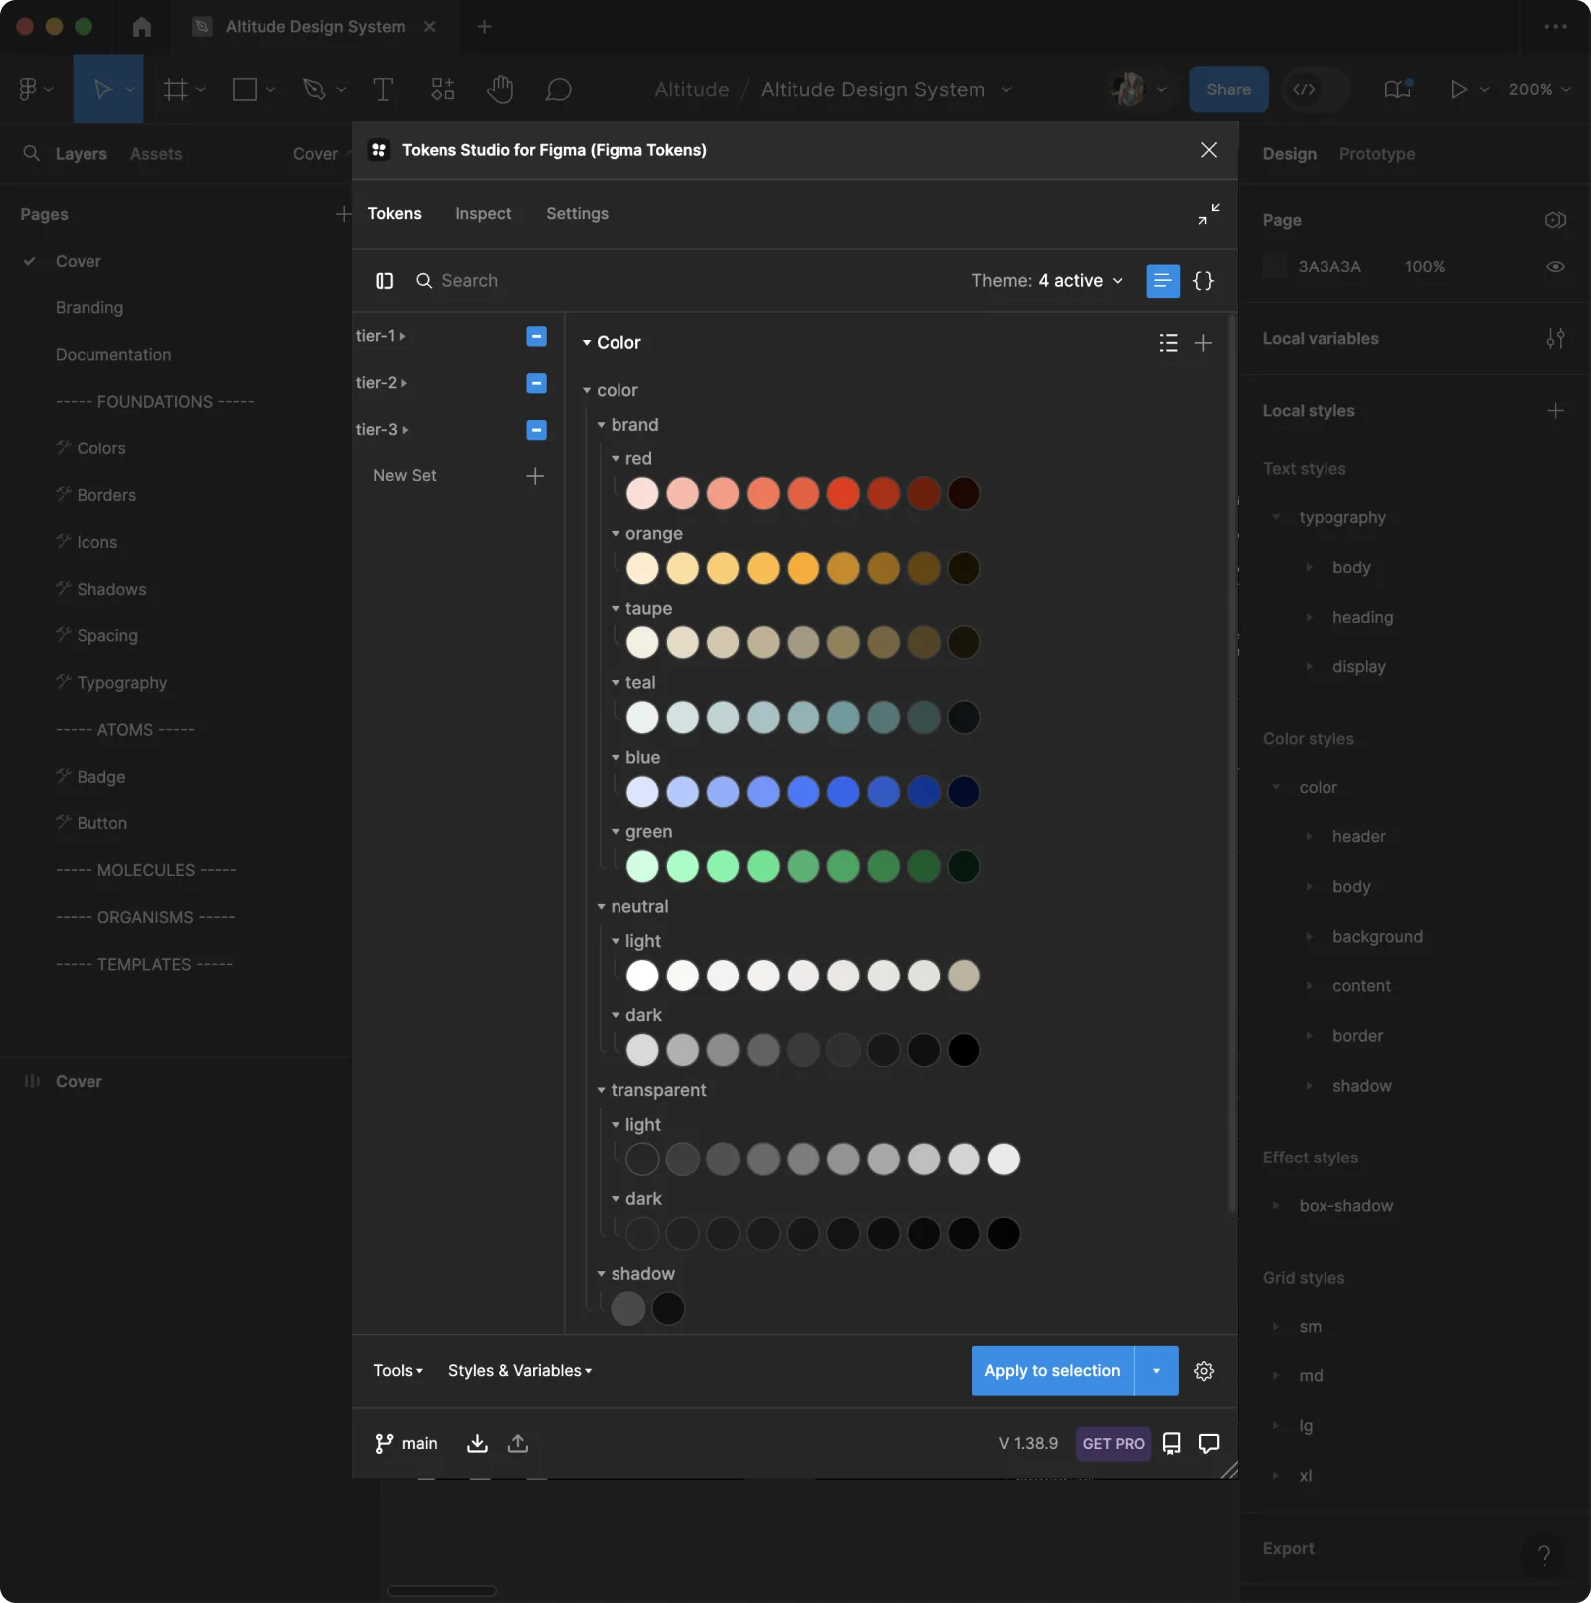1591x1603 pixels.
Task: Toggle the tier-3 token set checkbox
Action: [x=536, y=430]
